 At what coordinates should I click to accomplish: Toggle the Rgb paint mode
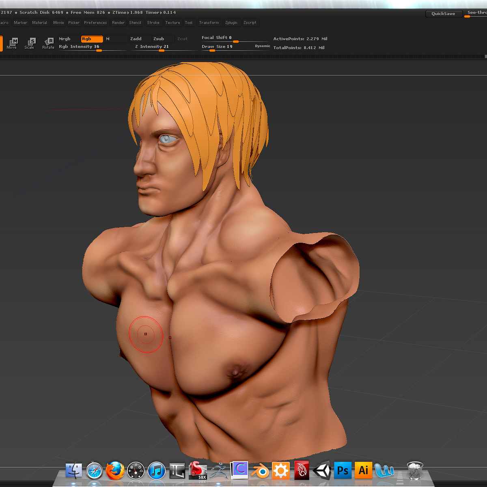tap(92, 39)
